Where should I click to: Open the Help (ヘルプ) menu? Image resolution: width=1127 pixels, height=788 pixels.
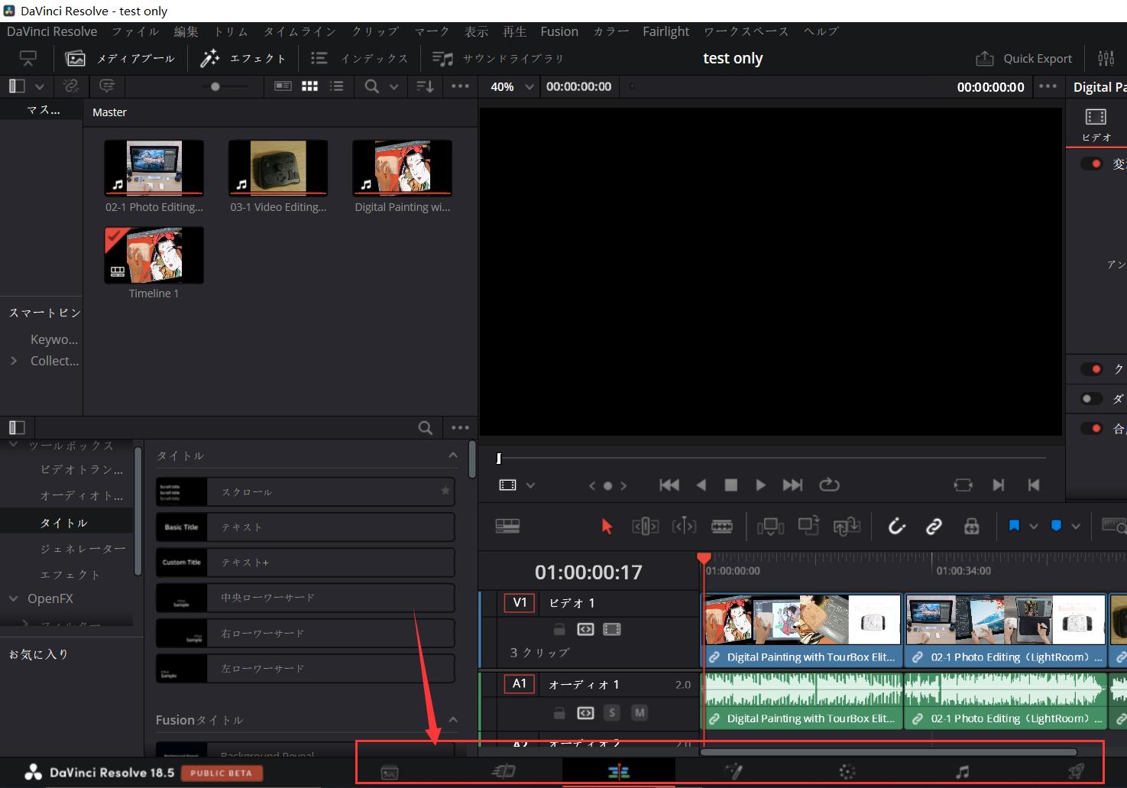(821, 31)
